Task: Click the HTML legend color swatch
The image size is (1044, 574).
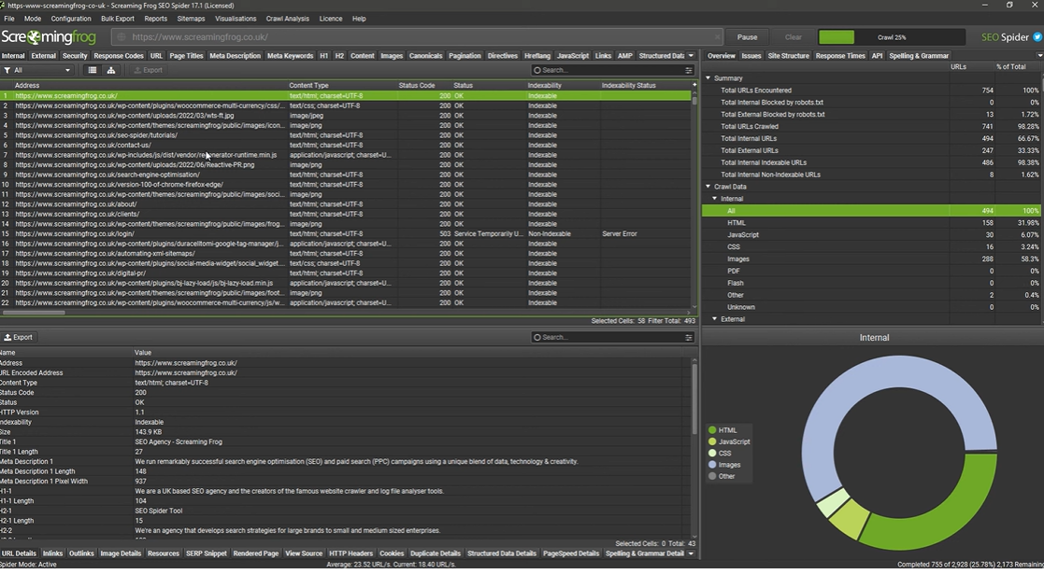Action: (x=712, y=430)
